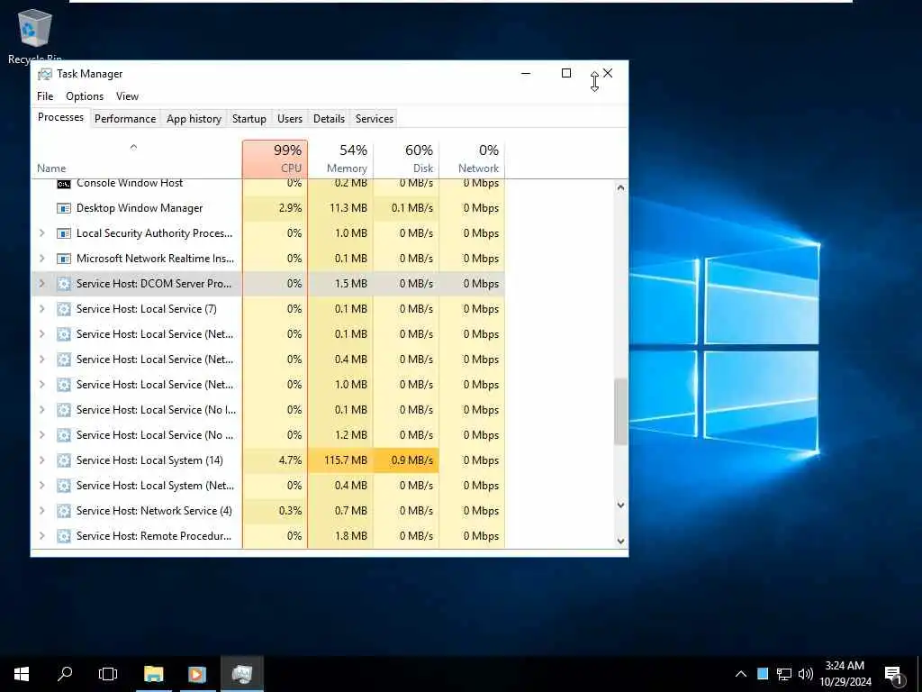Image resolution: width=922 pixels, height=692 pixels.
Task: Click the Task Manager title bar icon
Action: click(x=45, y=74)
